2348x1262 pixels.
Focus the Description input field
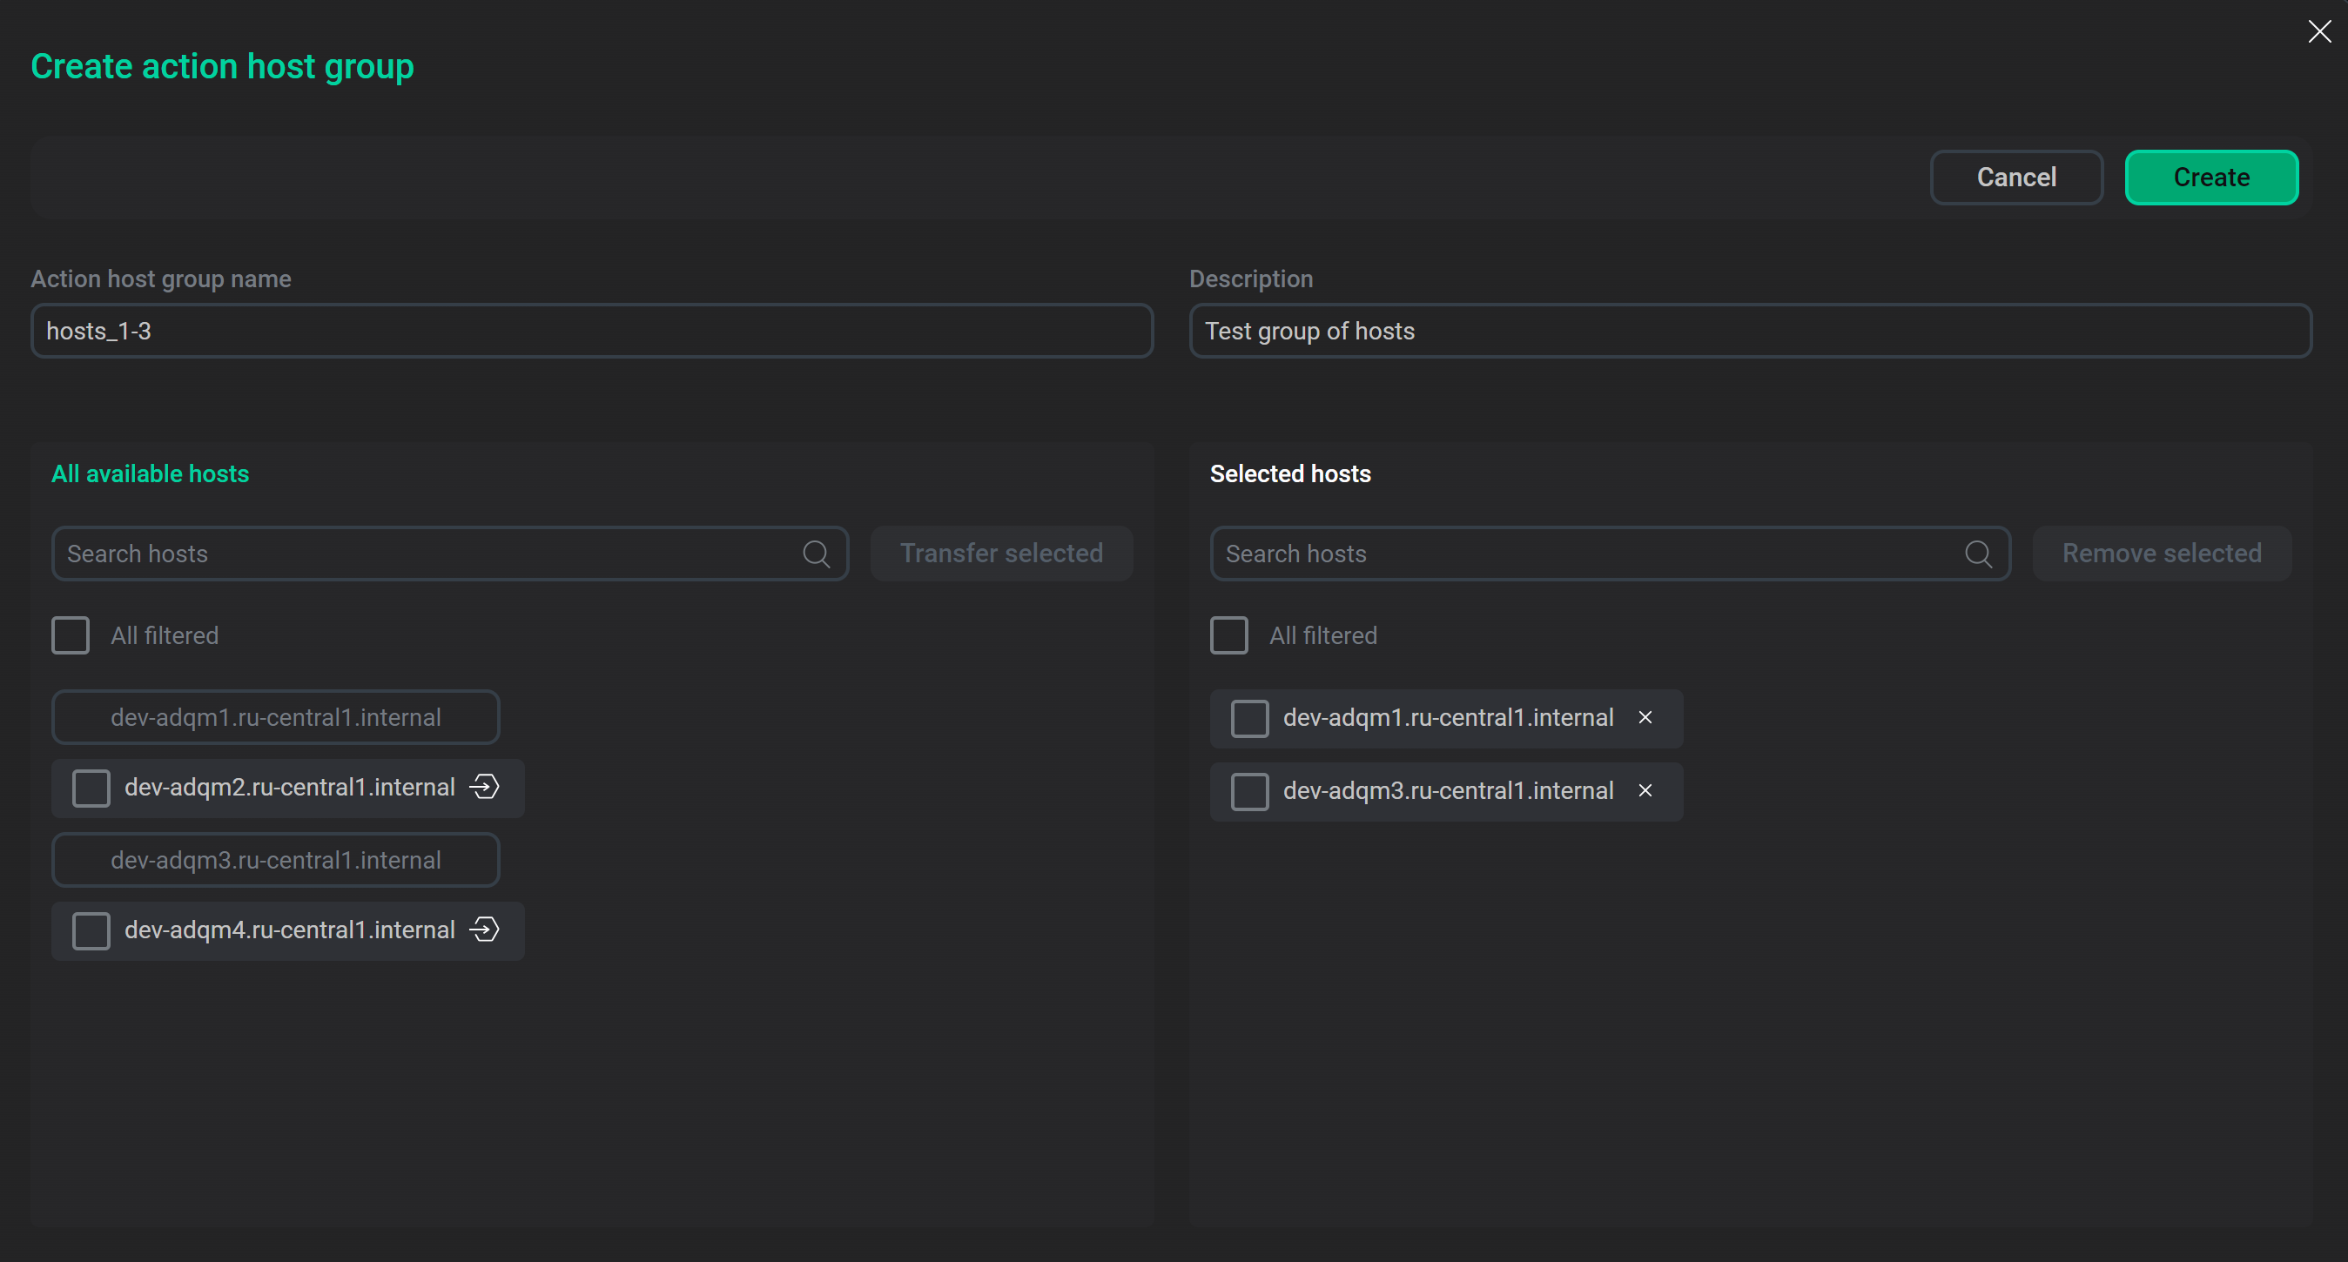pyautogui.click(x=1751, y=331)
